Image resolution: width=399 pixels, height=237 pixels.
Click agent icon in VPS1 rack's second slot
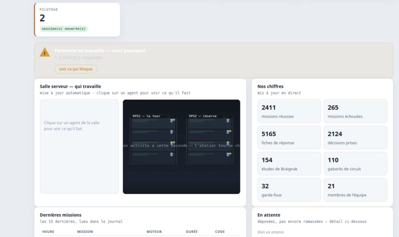click(172, 132)
